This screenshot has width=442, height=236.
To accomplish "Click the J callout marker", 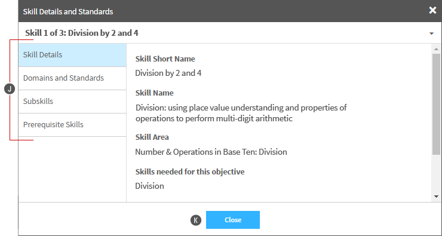I will (x=10, y=90).
